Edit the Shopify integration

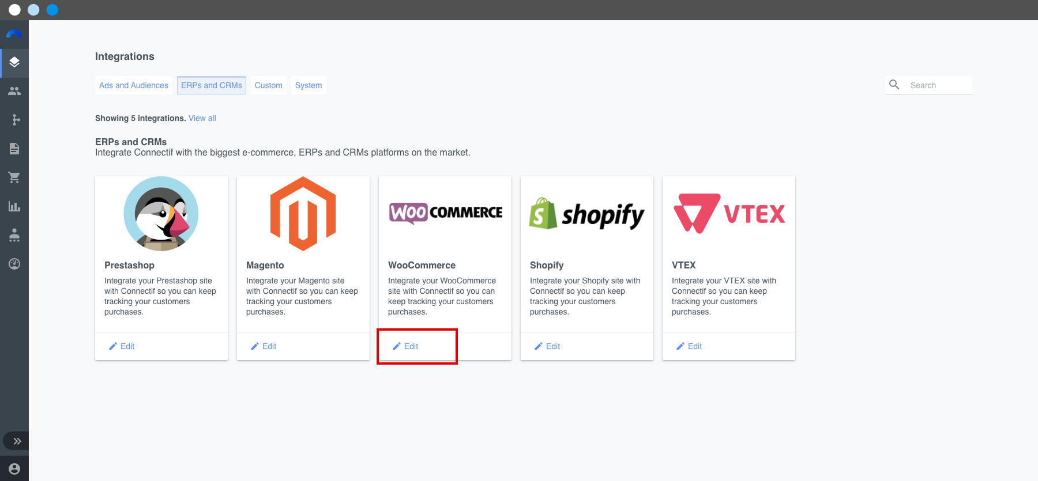click(547, 346)
